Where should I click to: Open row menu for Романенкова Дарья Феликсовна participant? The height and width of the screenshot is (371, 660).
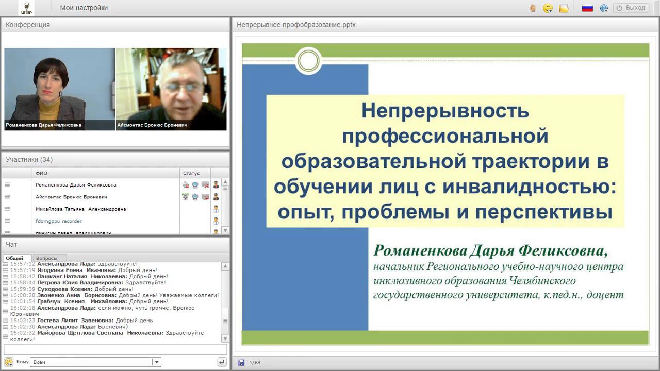pos(7,185)
